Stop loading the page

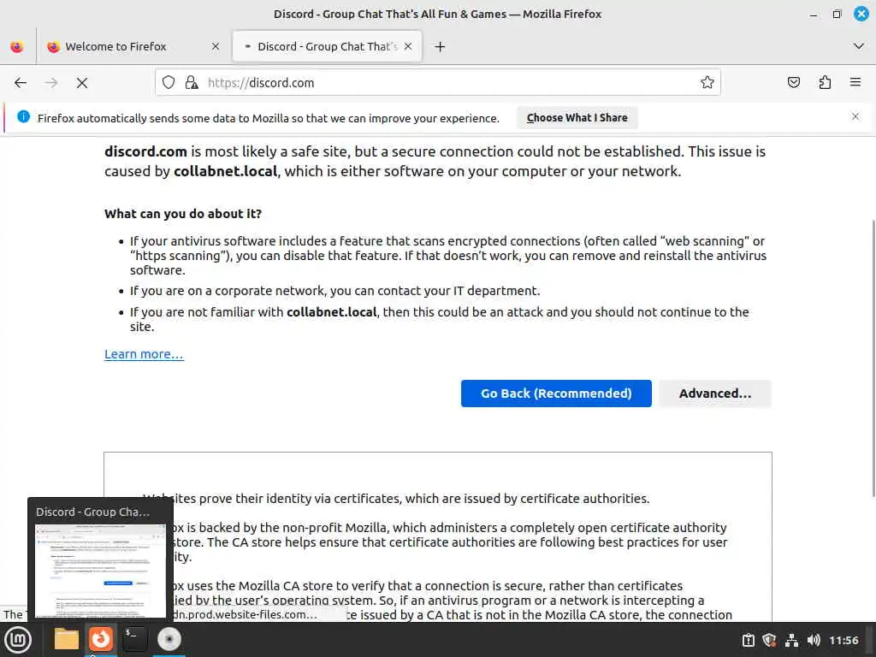(82, 83)
